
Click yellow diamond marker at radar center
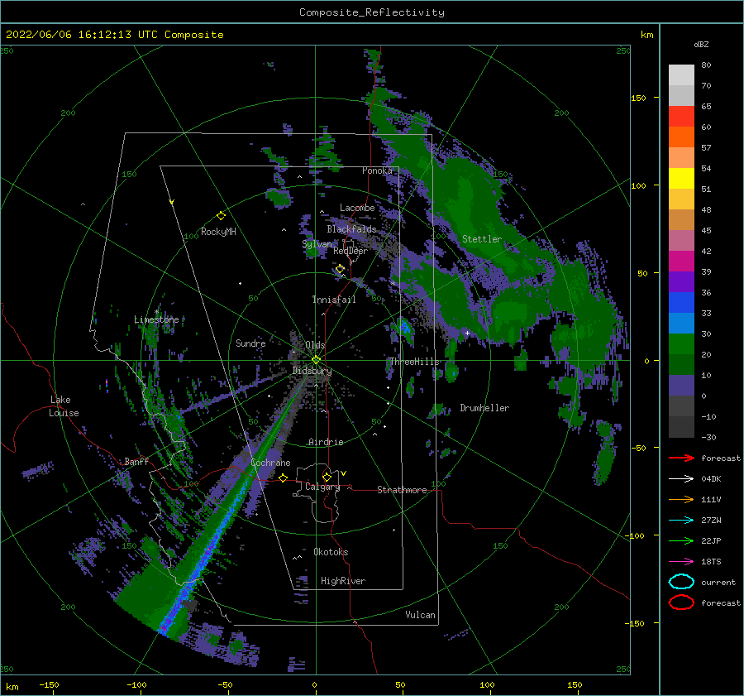click(x=316, y=360)
